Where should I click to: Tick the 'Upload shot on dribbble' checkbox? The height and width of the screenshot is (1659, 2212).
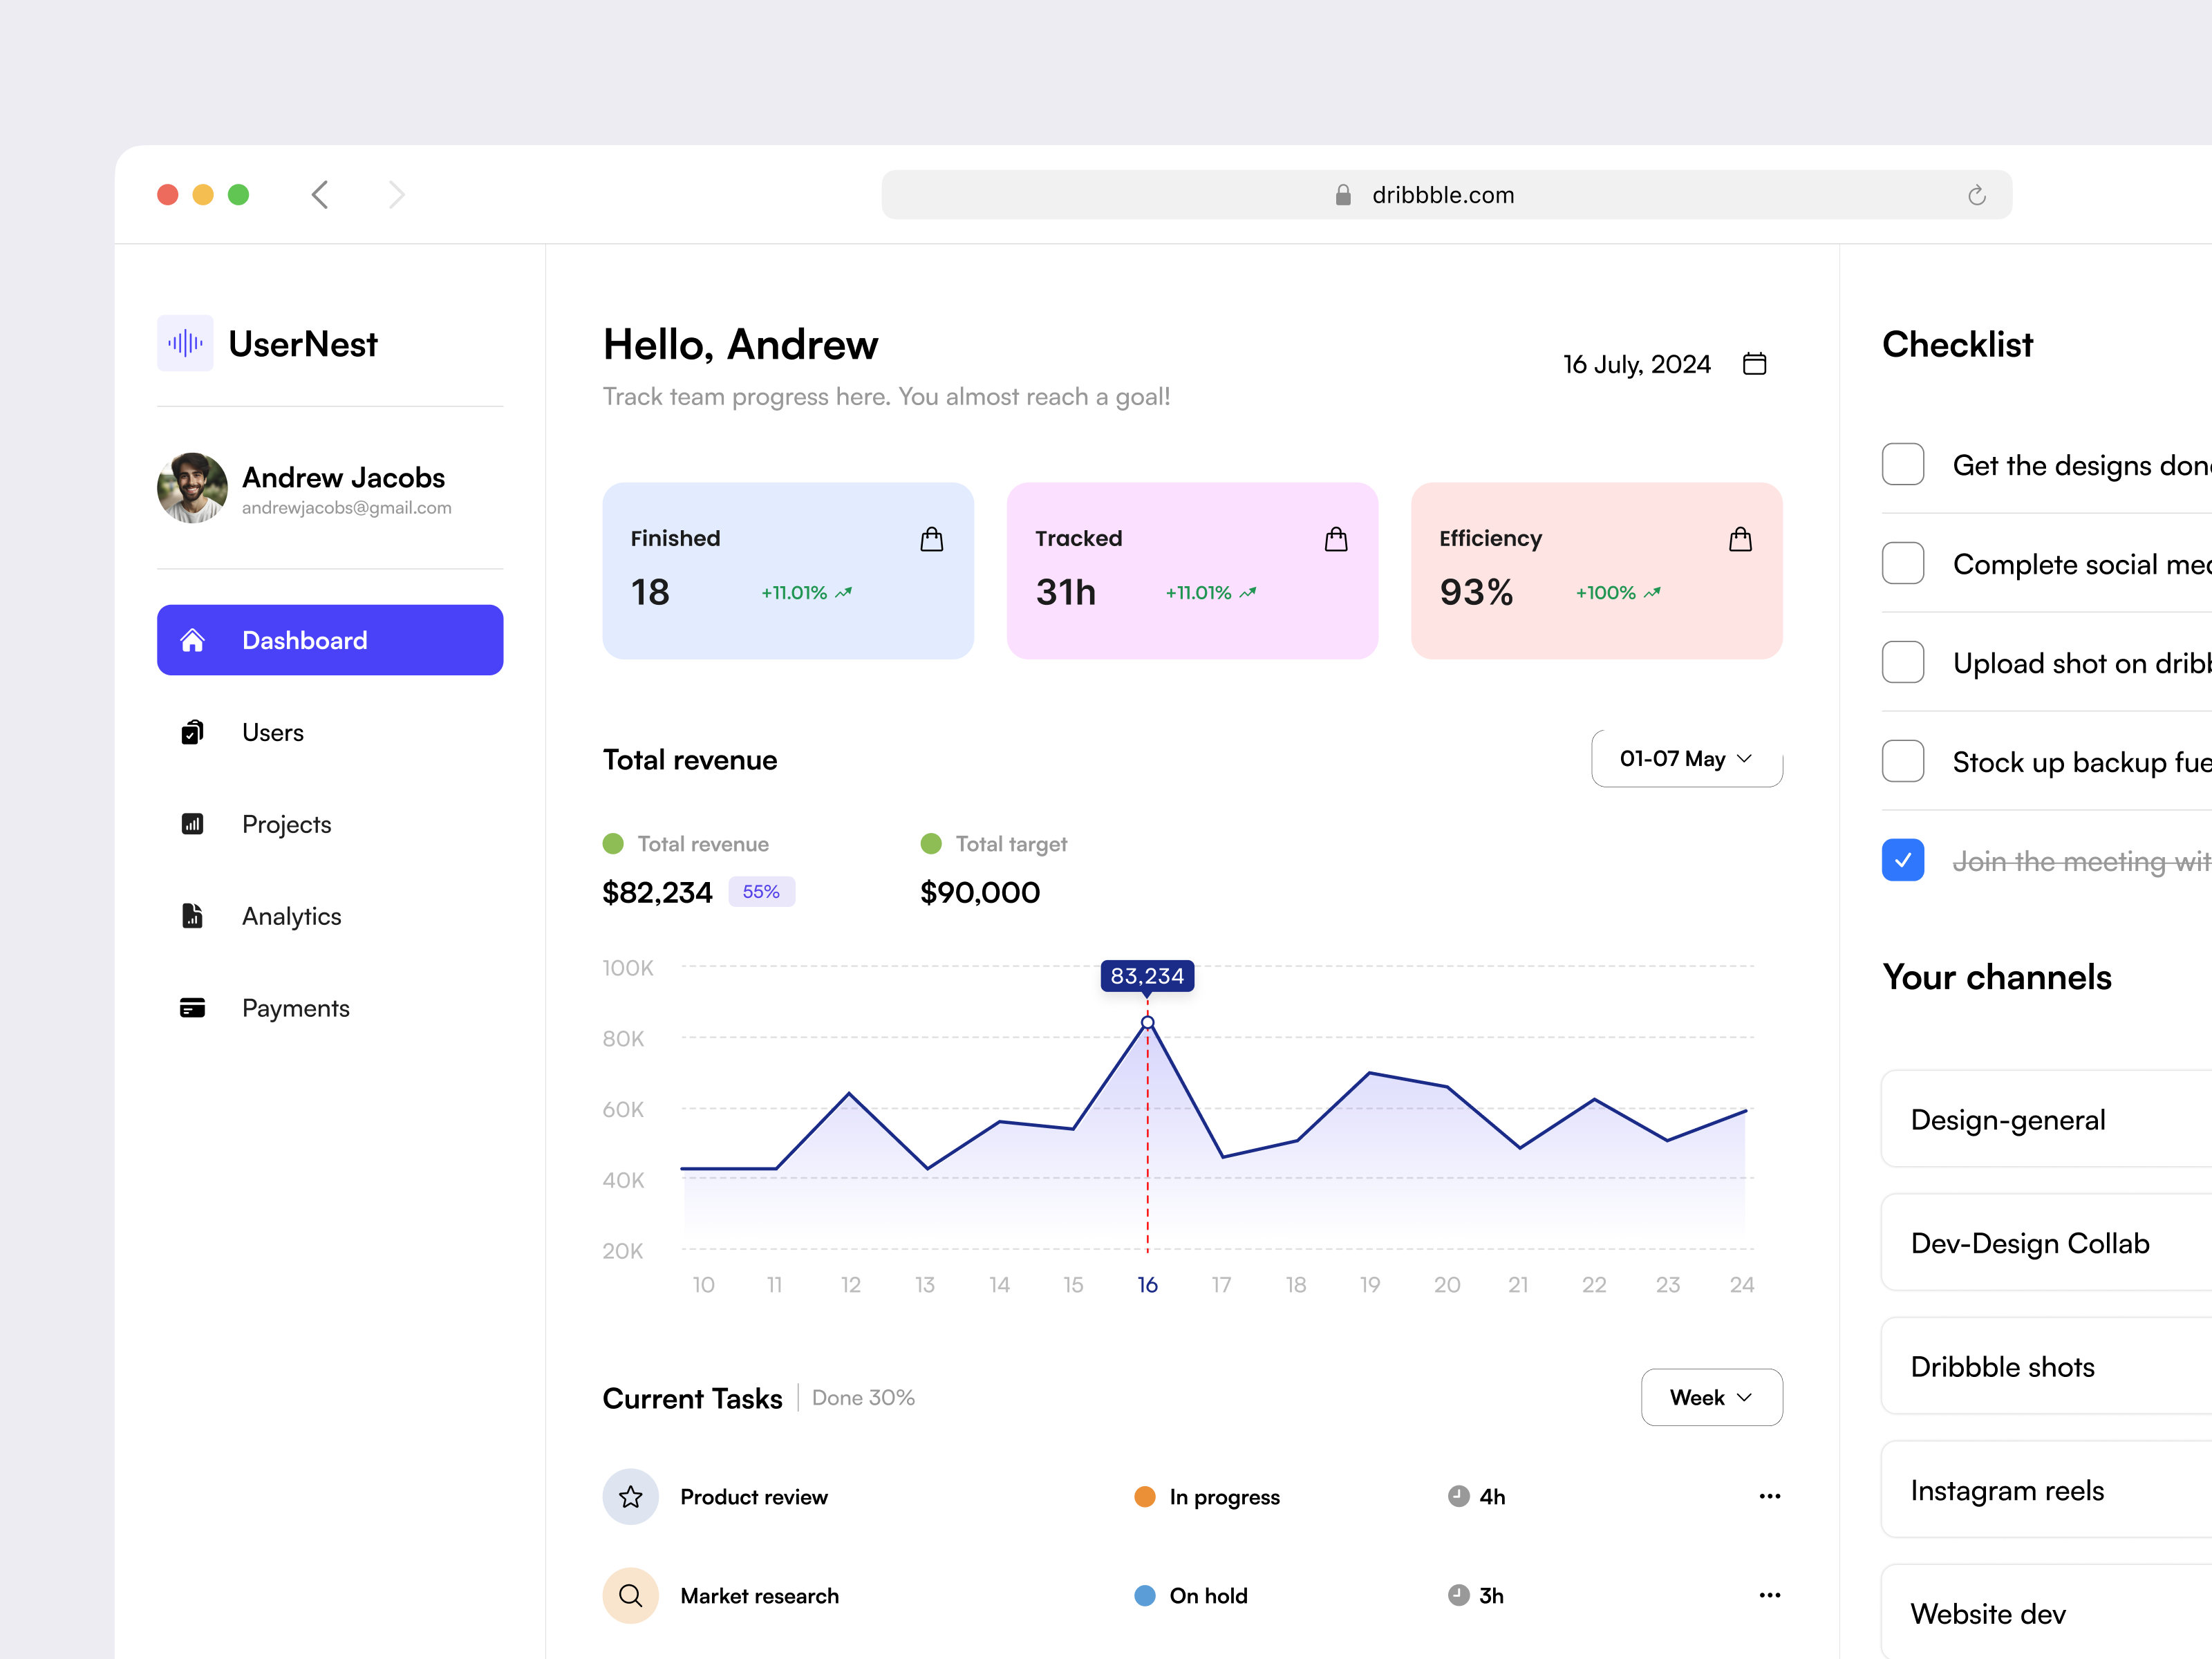pyautogui.click(x=1903, y=662)
